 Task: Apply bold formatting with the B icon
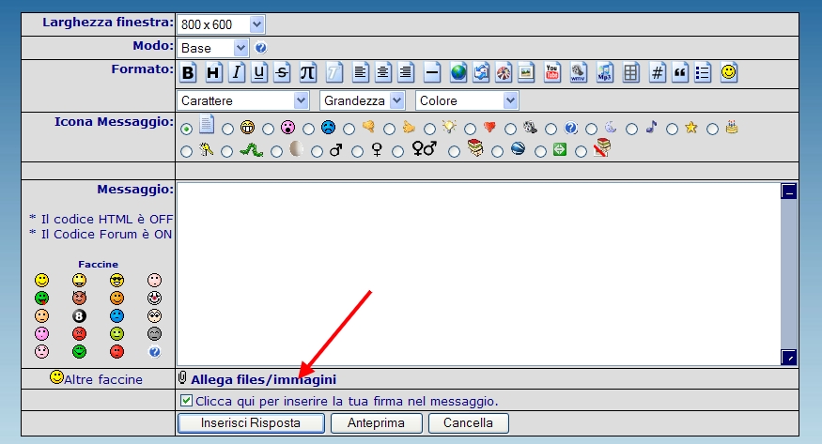pyautogui.click(x=188, y=72)
